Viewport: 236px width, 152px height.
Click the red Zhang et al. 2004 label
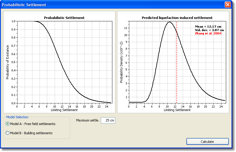[x=208, y=33]
